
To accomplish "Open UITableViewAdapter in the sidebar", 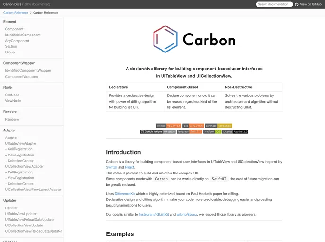I will click(20, 143).
